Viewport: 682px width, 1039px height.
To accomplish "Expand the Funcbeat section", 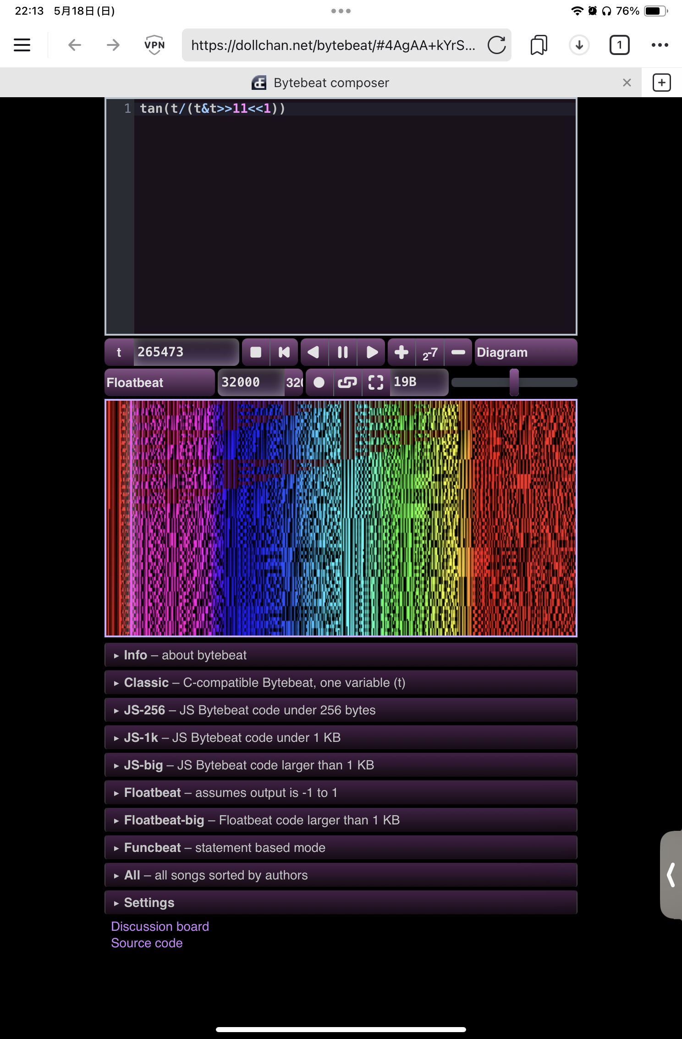I will pyautogui.click(x=341, y=847).
